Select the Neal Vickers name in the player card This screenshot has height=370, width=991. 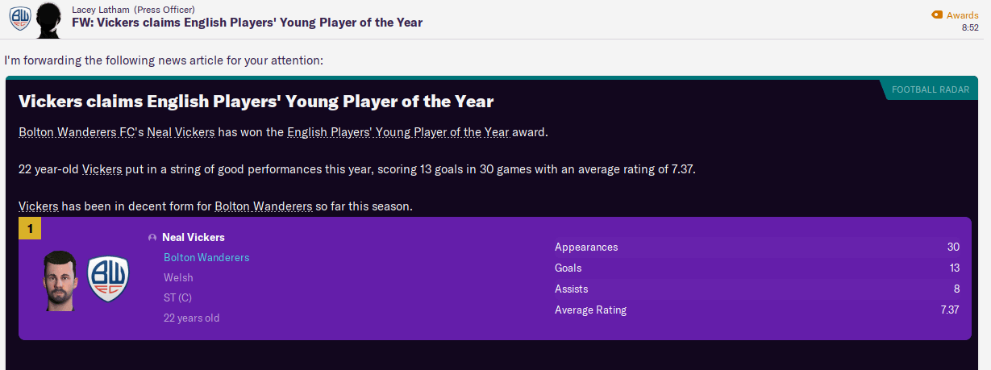click(194, 238)
